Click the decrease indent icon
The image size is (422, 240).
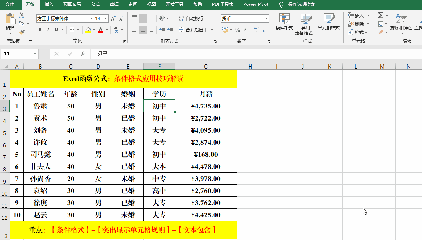pos(162,30)
